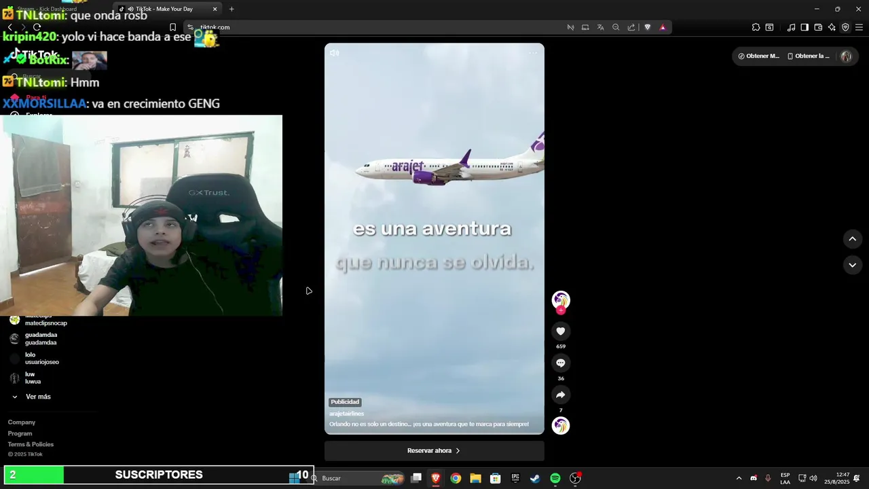Like the Arajet video with the heart

561,331
